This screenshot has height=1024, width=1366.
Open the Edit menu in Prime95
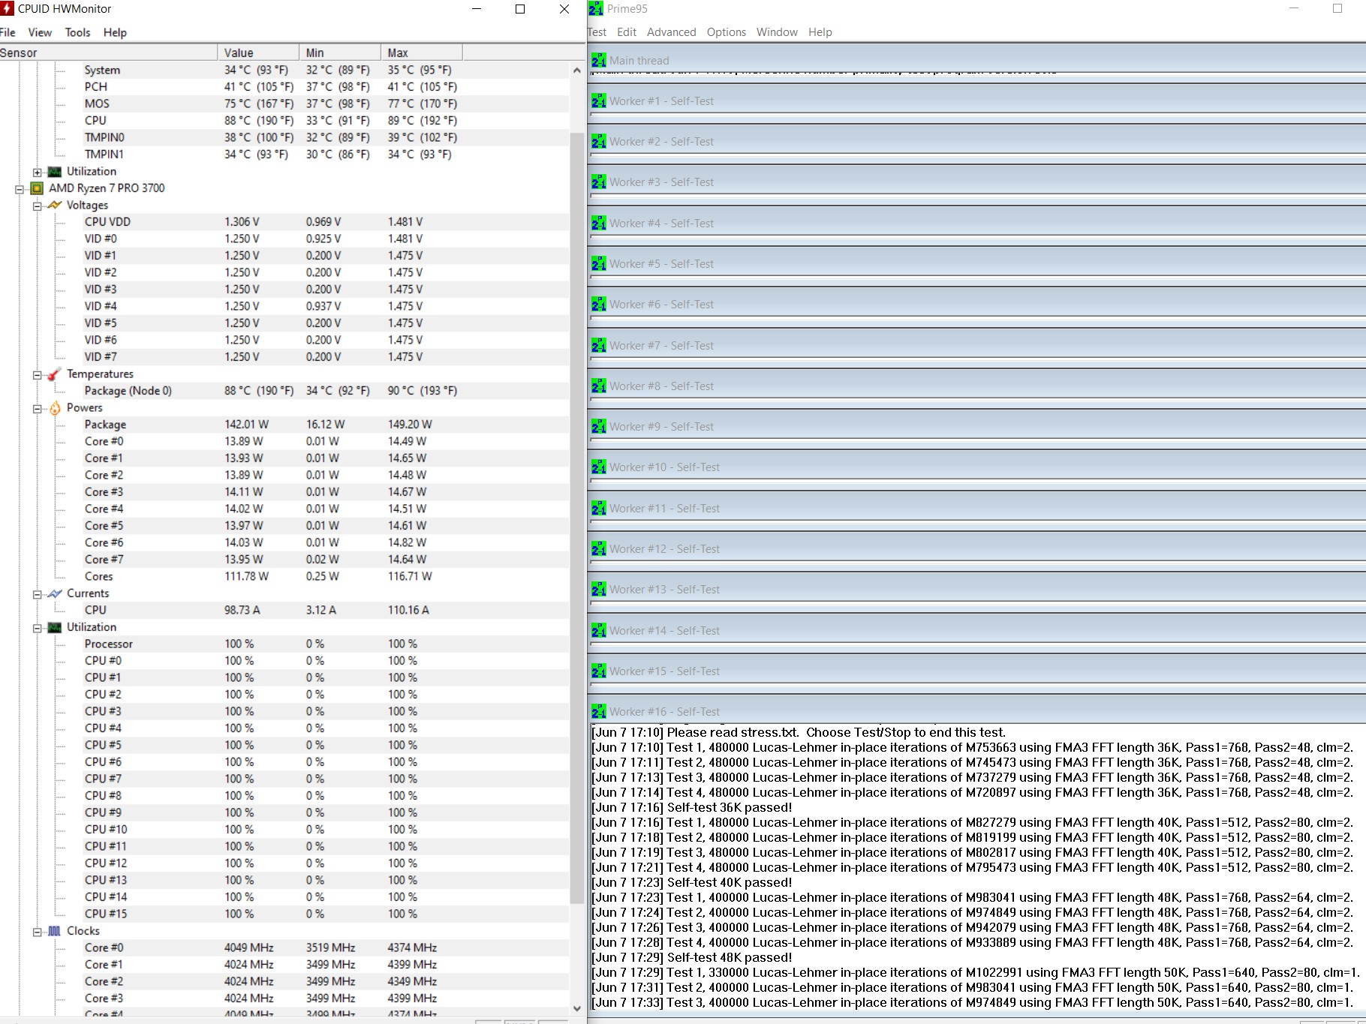pyautogui.click(x=627, y=32)
